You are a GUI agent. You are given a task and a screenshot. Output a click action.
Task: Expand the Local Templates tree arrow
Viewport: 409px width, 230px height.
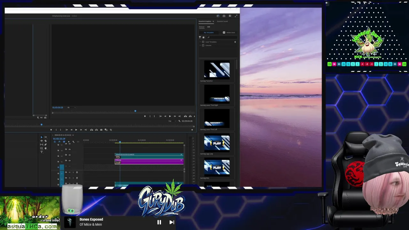point(200,42)
